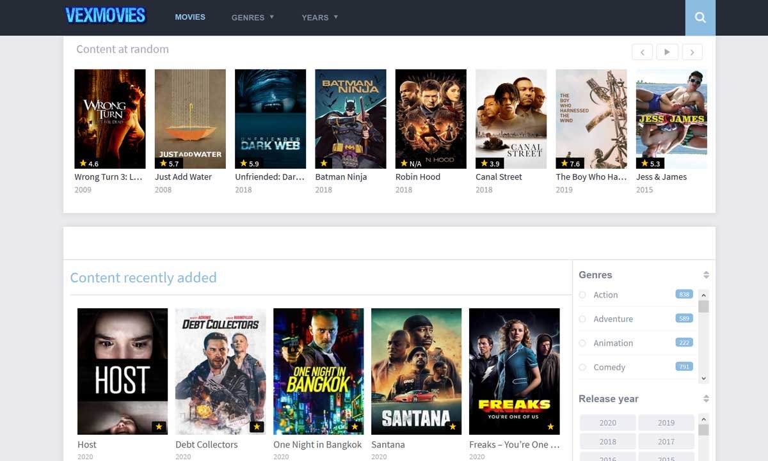
Task: Play the random content carousel
Action: pyautogui.click(x=667, y=52)
